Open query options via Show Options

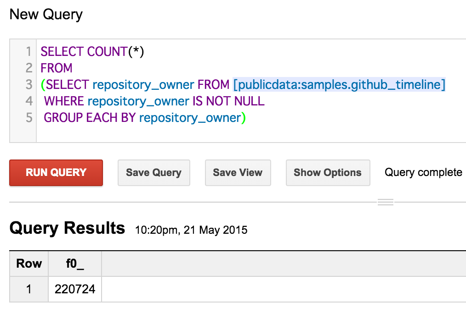(x=328, y=173)
